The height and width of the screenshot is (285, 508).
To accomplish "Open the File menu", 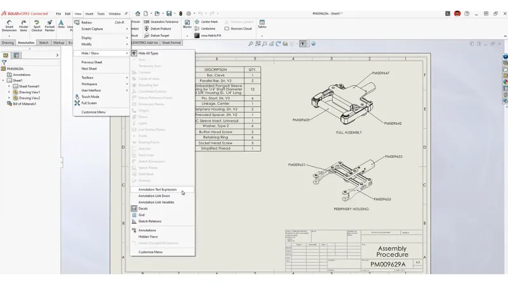I will pos(58,14).
